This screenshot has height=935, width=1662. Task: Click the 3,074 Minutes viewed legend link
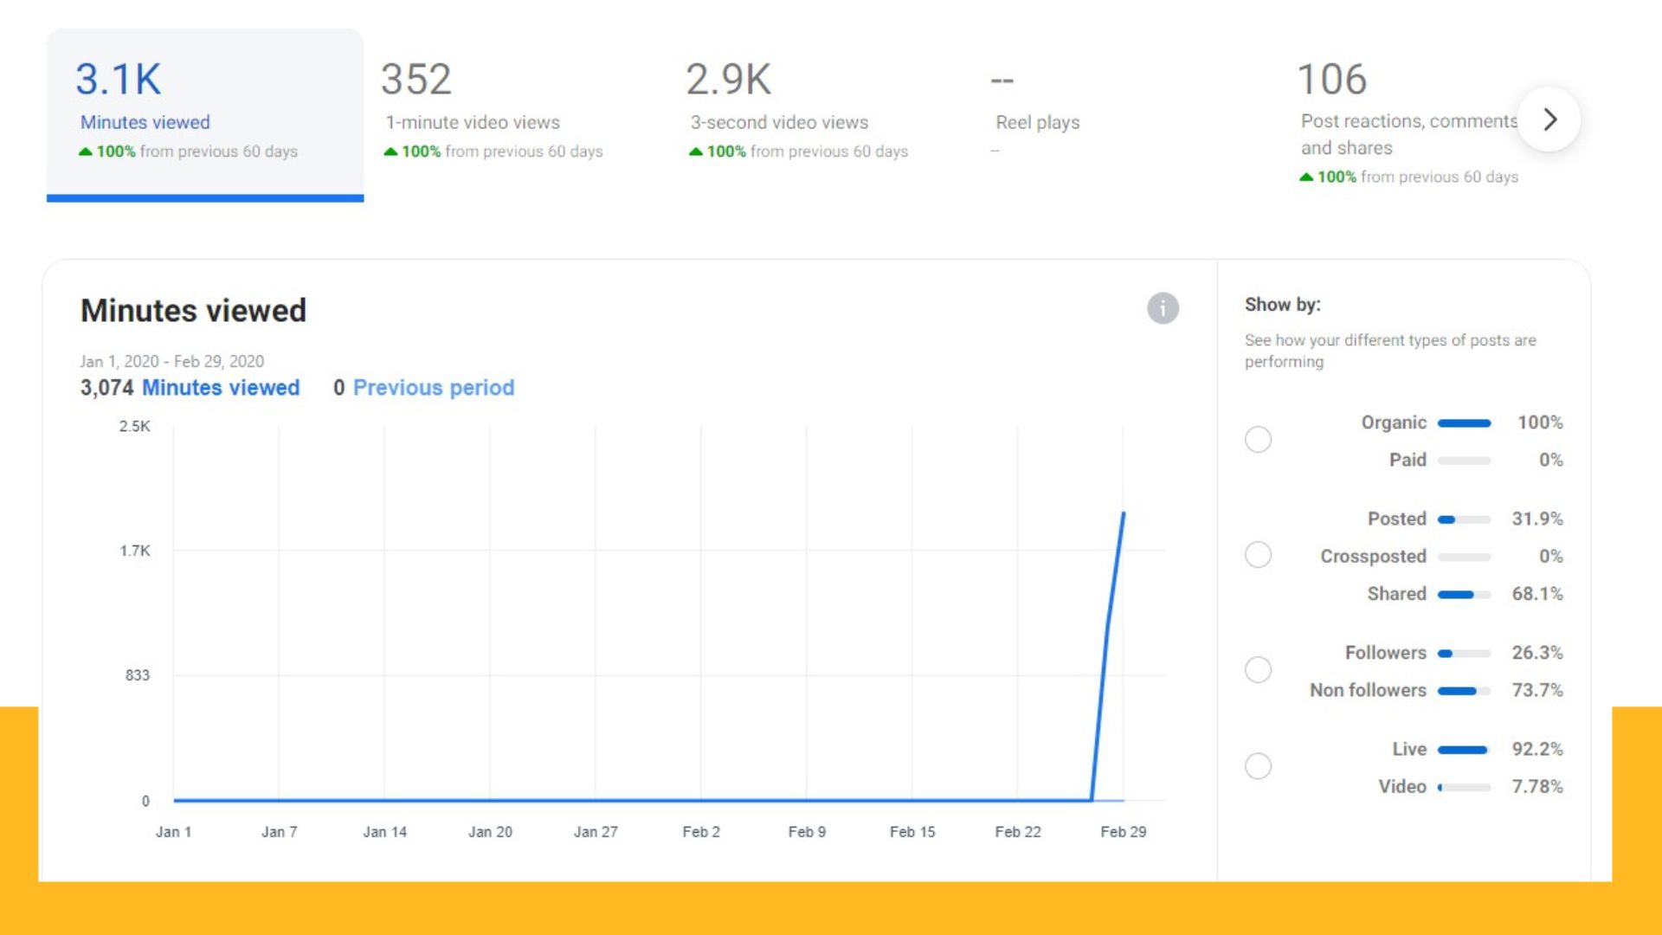coord(220,388)
